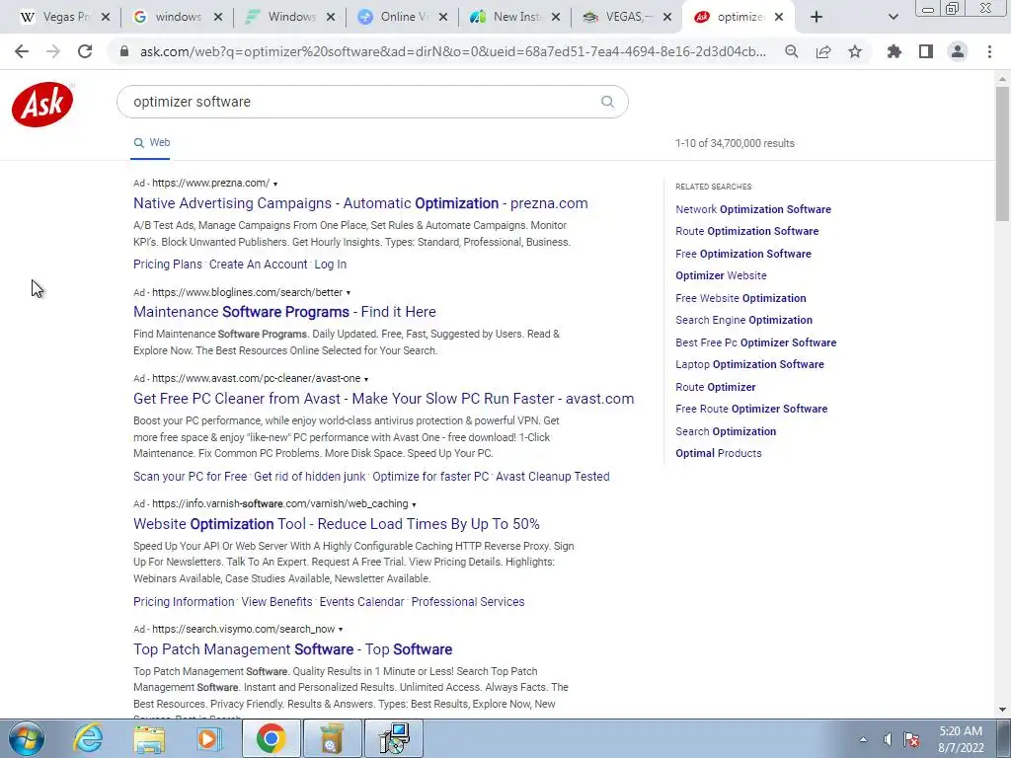Search Network Optimization Software
The width and height of the screenshot is (1011, 758).
click(x=753, y=209)
